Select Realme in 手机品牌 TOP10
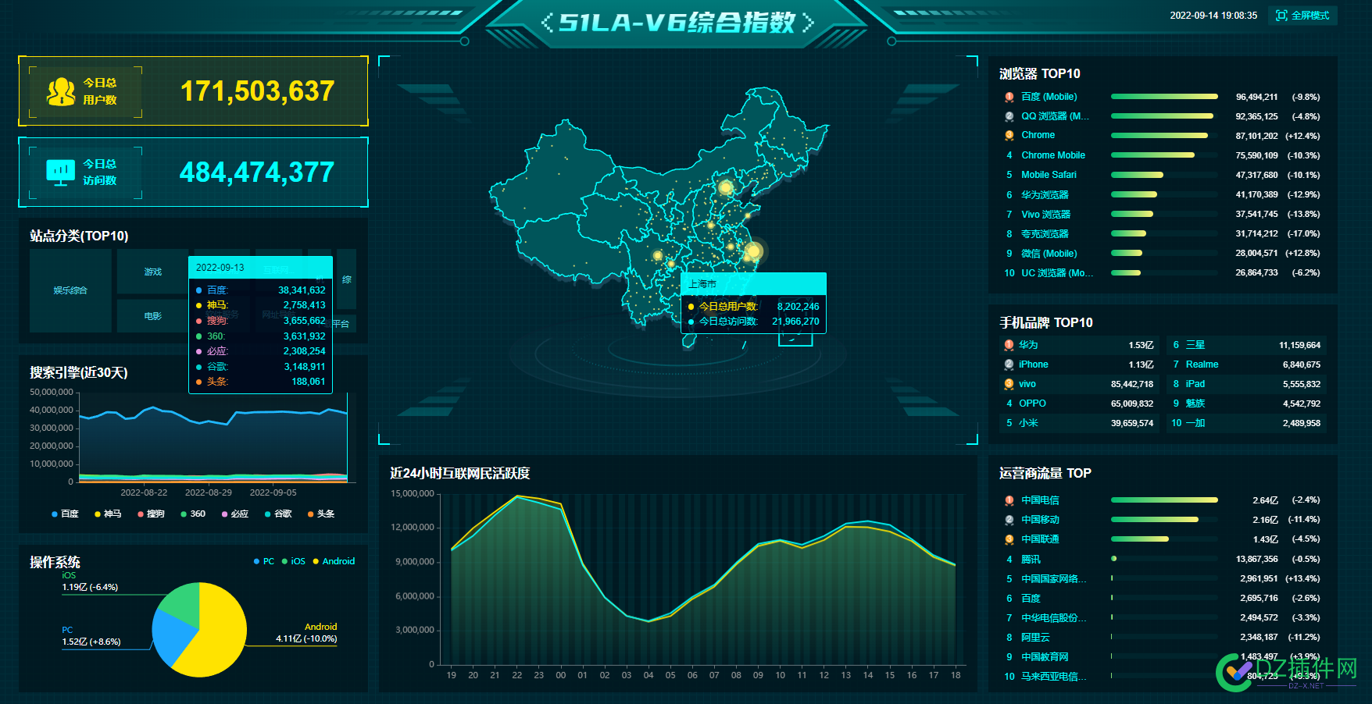This screenshot has width=1372, height=704. pyautogui.click(x=1247, y=364)
